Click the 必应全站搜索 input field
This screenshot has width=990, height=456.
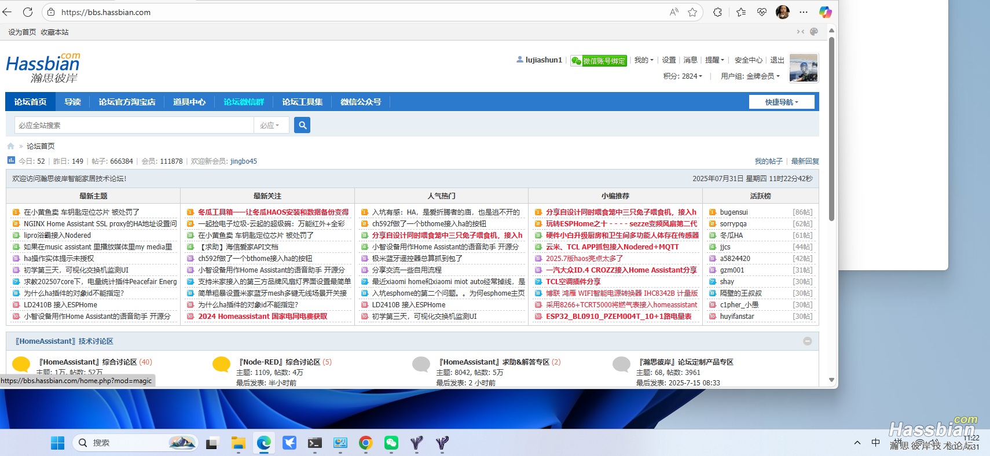(x=134, y=125)
